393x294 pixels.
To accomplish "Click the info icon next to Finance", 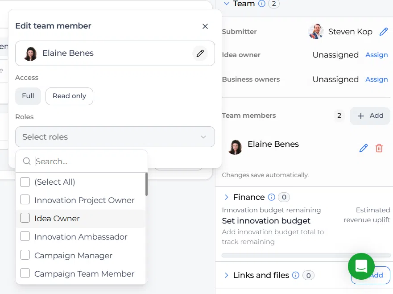I will (x=271, y=197).
